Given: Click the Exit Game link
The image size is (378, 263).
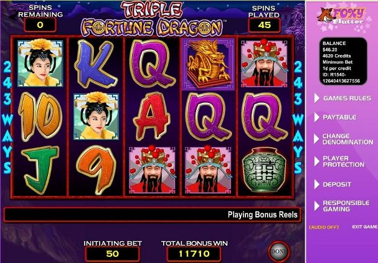Looking at the screenshot, I should tap(364, 227).
